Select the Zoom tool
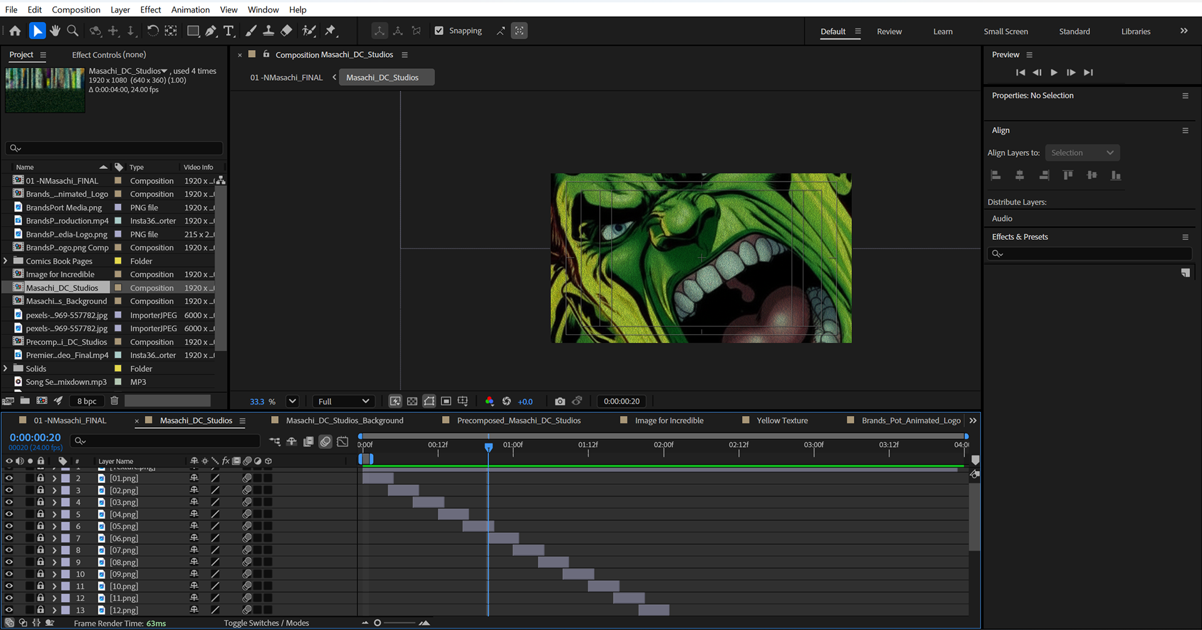Viewport: 1202px width, 630px height. (x=73, y=31)
